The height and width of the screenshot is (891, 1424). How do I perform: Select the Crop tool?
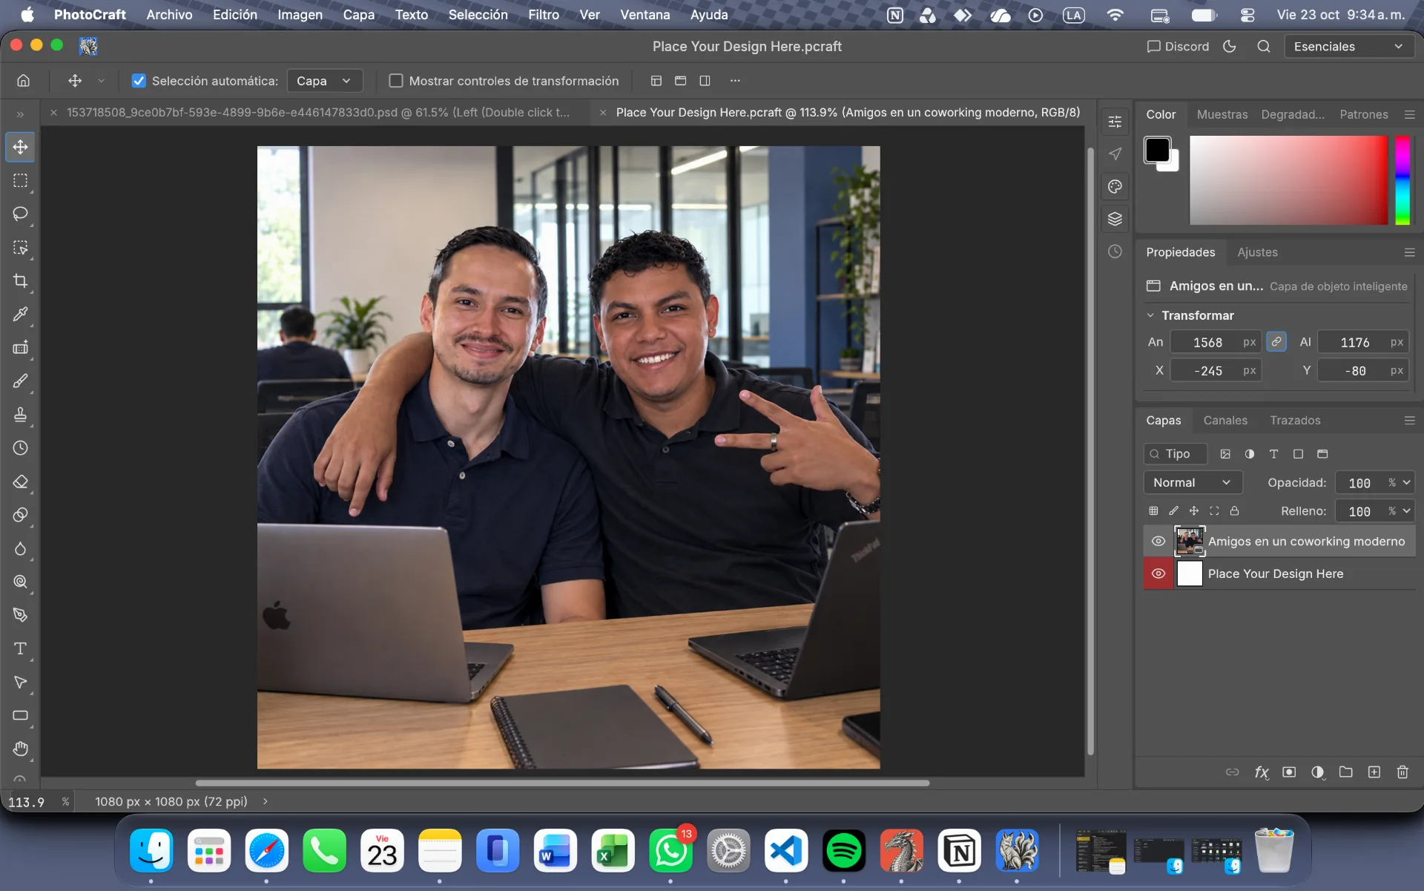pos(21,281)
